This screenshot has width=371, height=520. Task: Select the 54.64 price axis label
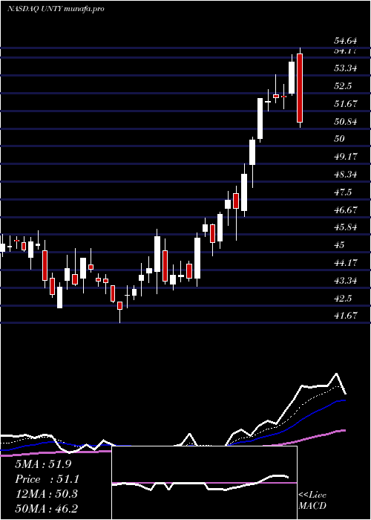346,41
